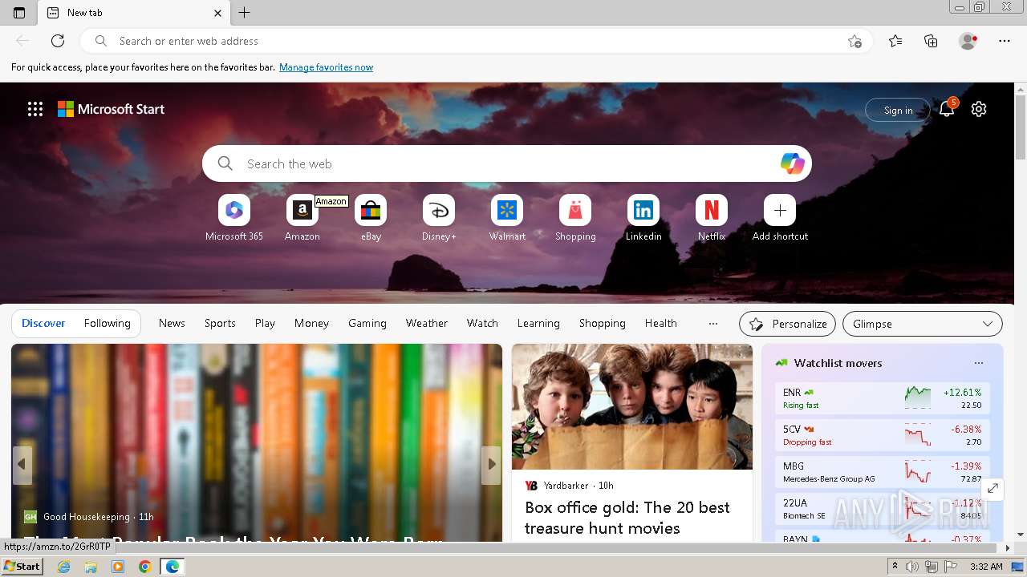The height and width of the screenshot is (577, 1027).
Task: Click the Microsoft Start logo
Action: (x=111, y=109)
